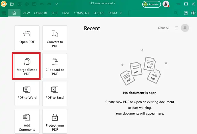Launch the PDF to Excel tile
This screenshot has width=197, height=134.
(x=55, y=93)
